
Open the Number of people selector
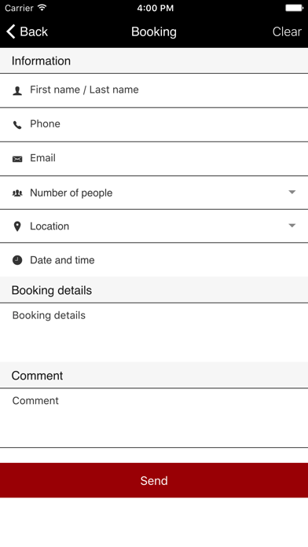click(x=154, y=193)
